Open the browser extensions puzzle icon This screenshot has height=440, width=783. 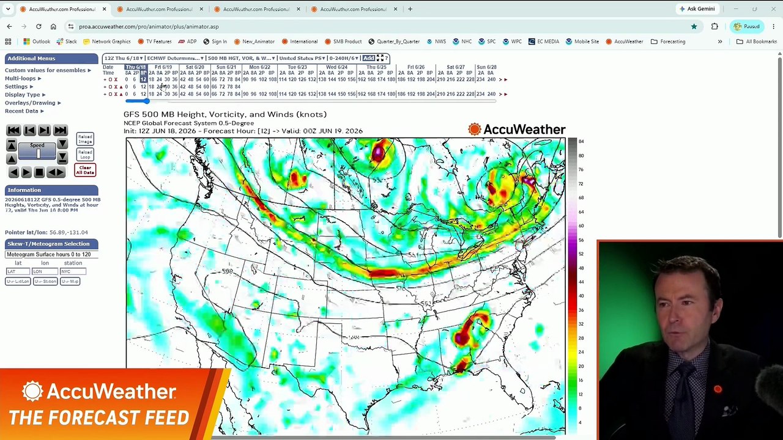click(714, 26)
